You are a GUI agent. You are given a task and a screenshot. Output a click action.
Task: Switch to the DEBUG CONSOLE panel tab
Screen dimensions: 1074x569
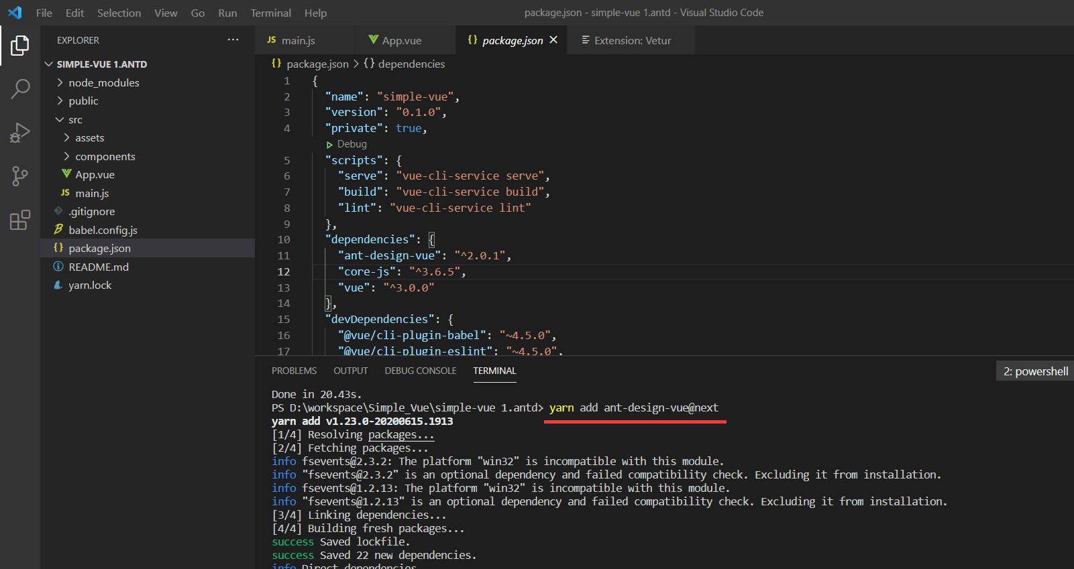coord(421,371)
